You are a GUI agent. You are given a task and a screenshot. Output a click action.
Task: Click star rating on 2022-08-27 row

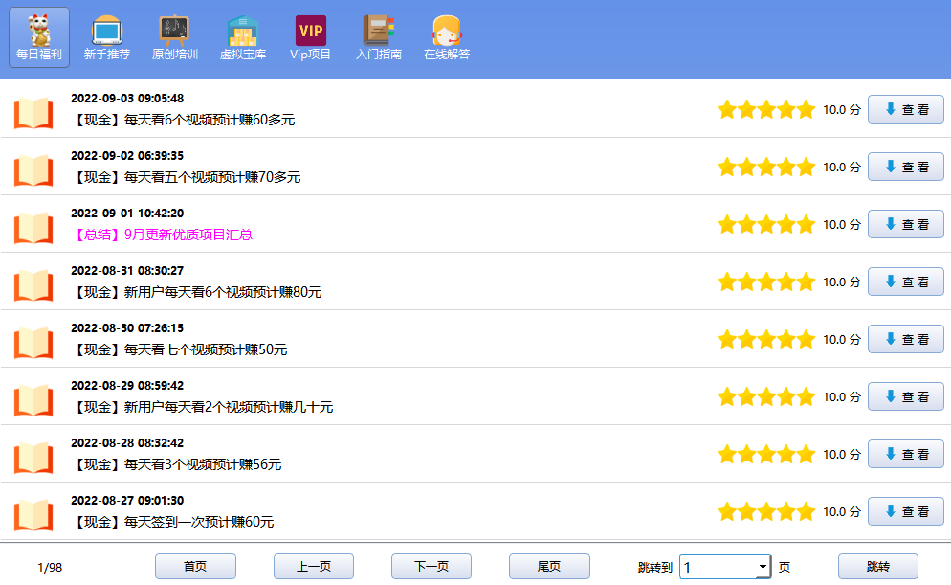pos(766,512)
